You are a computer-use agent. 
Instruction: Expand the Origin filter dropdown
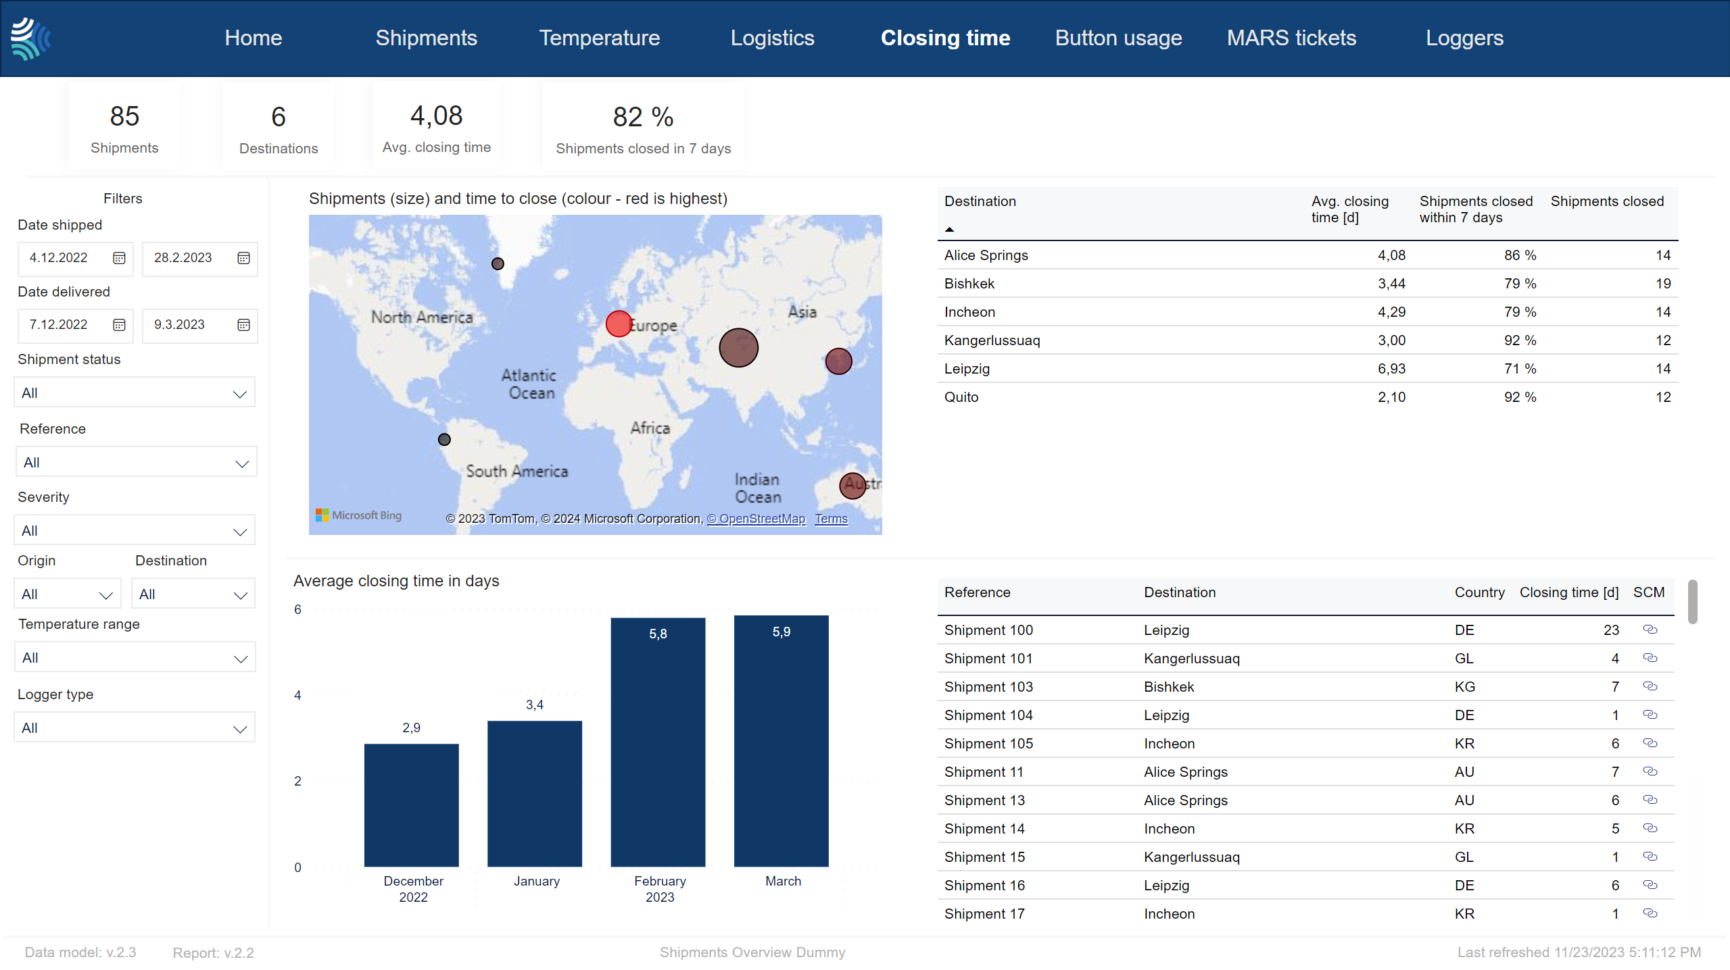tap(67, 594)
